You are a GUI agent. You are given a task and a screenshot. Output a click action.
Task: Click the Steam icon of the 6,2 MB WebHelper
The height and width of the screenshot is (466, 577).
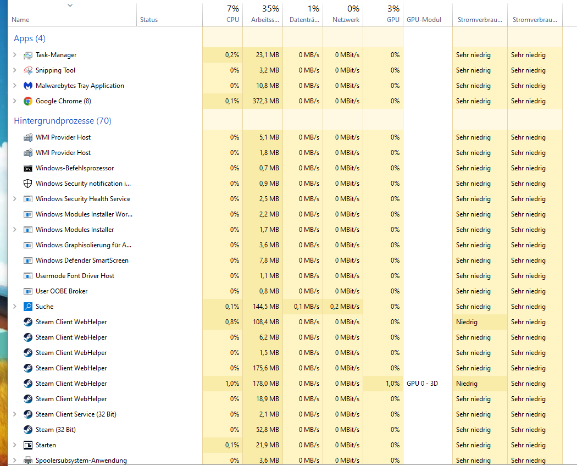(x=28, y=337)
